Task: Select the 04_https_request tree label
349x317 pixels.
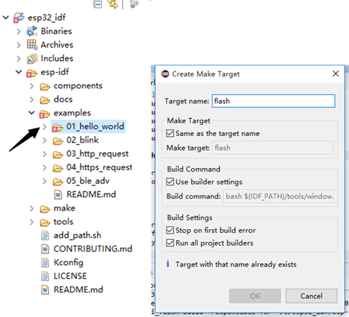Action: coord(99,167)
